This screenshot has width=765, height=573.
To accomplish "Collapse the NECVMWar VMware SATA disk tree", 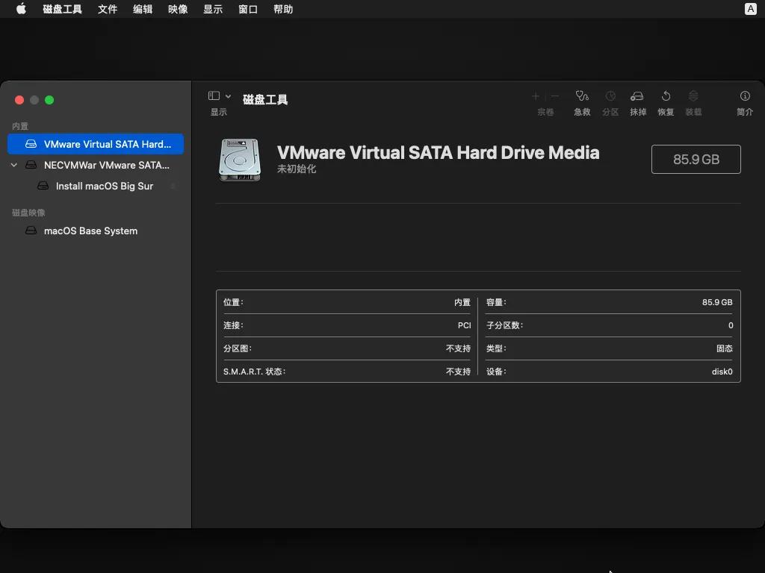I will (14, 165).
